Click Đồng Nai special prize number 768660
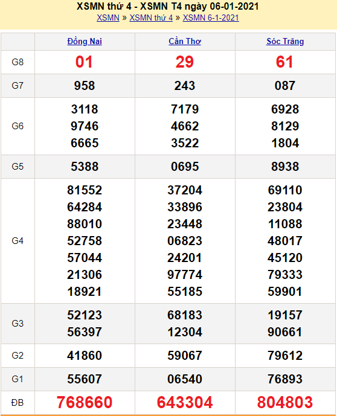This screenshot has height=416, width=337. click(x=85, y=402)
